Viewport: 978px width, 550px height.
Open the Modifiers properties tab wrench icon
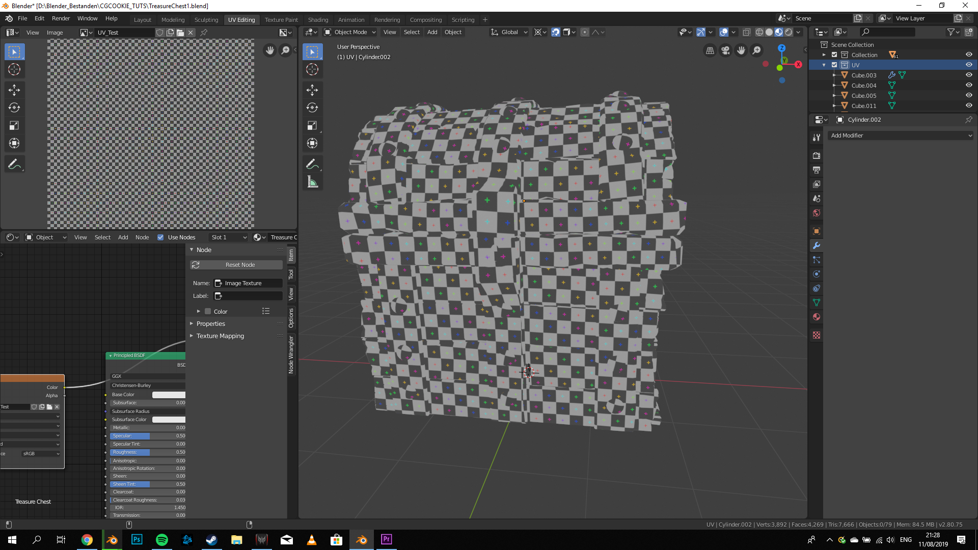coord(817,245)
